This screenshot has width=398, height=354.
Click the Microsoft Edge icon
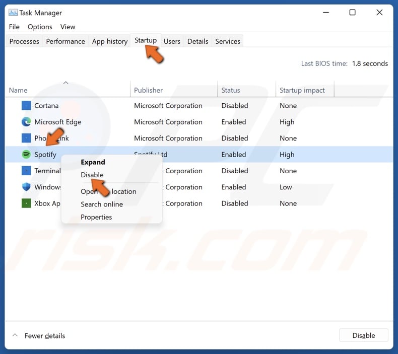coord(26,122)
